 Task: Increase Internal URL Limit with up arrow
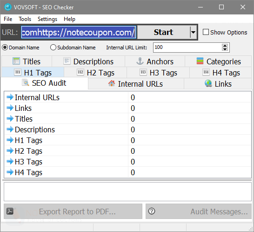pyautogui.click(x=225, y=46)
